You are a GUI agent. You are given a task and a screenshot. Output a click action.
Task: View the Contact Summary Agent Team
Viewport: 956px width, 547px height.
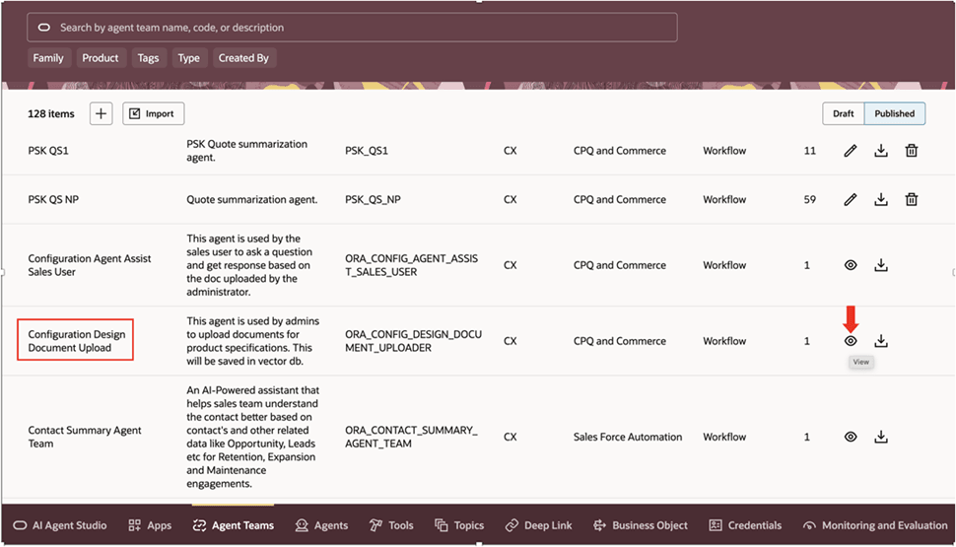point(851,437)
